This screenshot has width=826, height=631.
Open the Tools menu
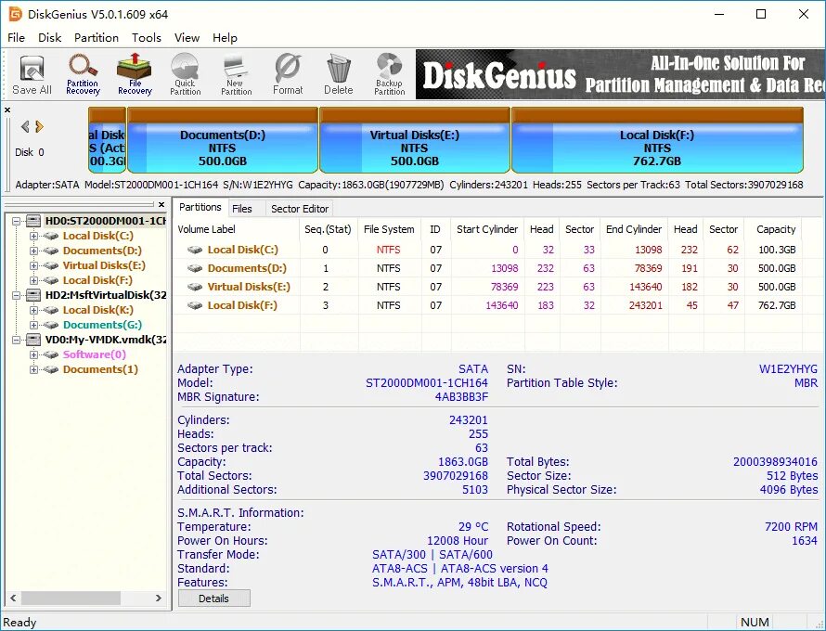tap(147, 38)
